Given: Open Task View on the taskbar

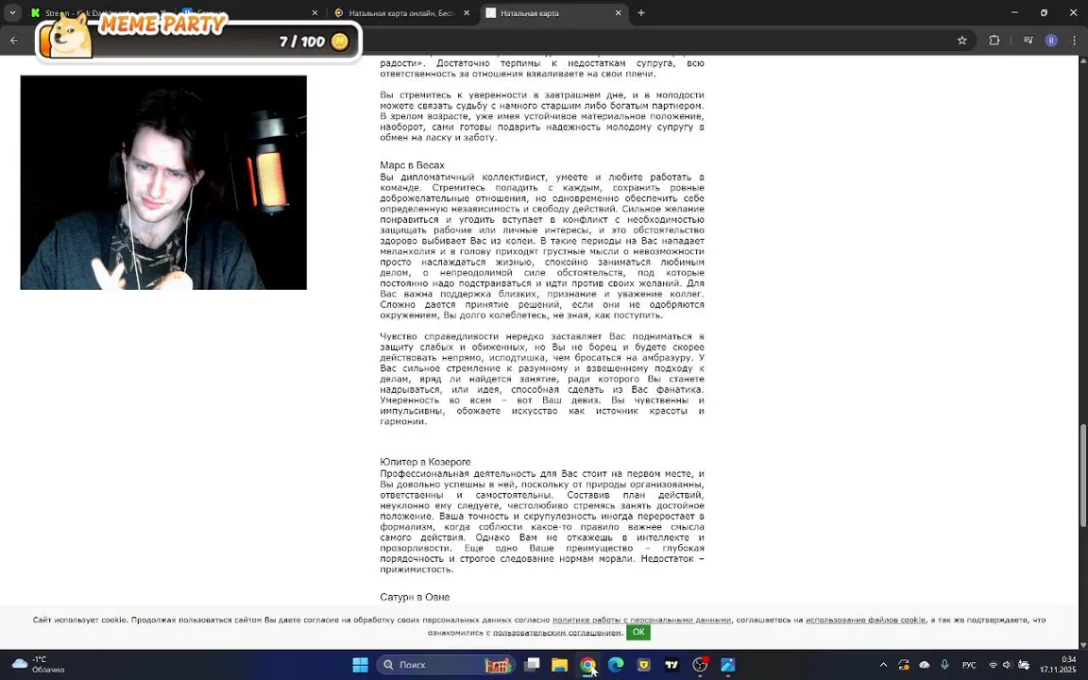Looking at the screenshot, I should (533, 665).
